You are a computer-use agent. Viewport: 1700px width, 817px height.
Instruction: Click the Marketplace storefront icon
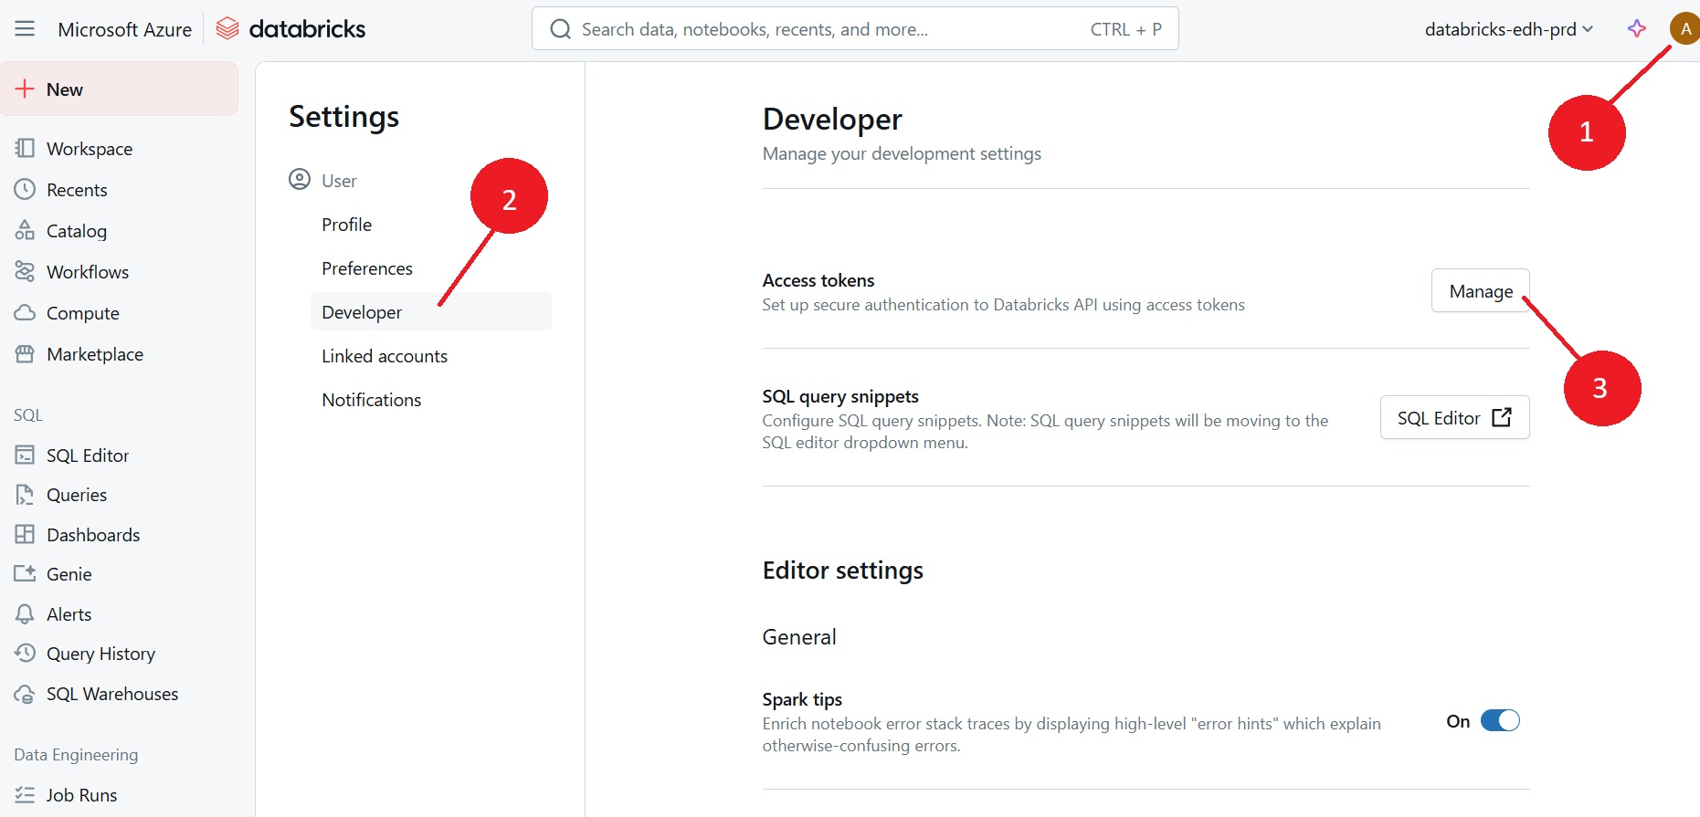[25, 354]
